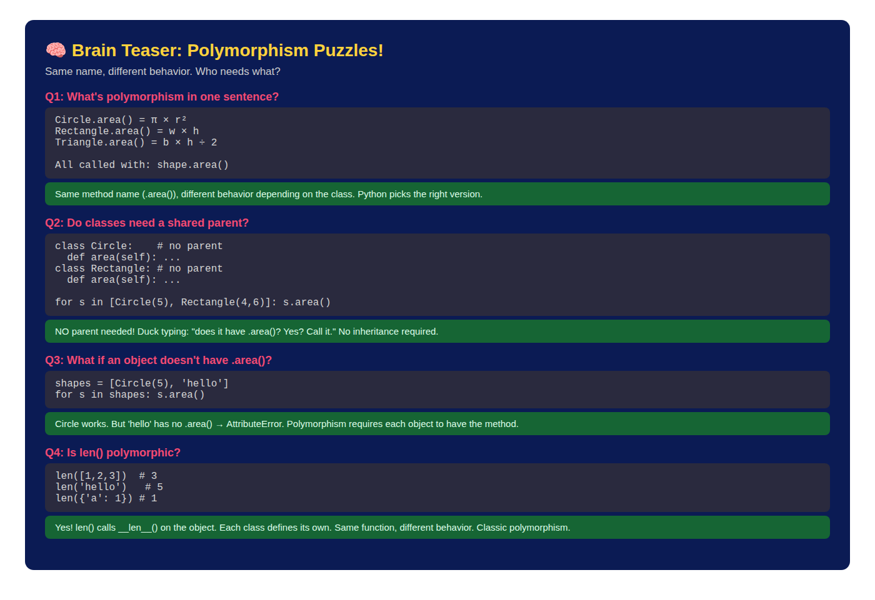This screenshot has width=875, height=600.
Task: Click the green answer 'NO parent needed! Duck typing'
Action: tap(437, 332)
